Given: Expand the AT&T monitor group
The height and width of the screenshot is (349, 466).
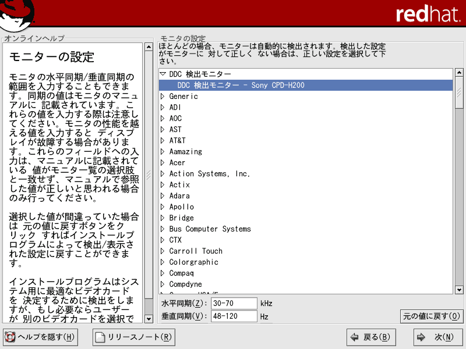Looking at the screenshot, I should click(x=163, y=141).
